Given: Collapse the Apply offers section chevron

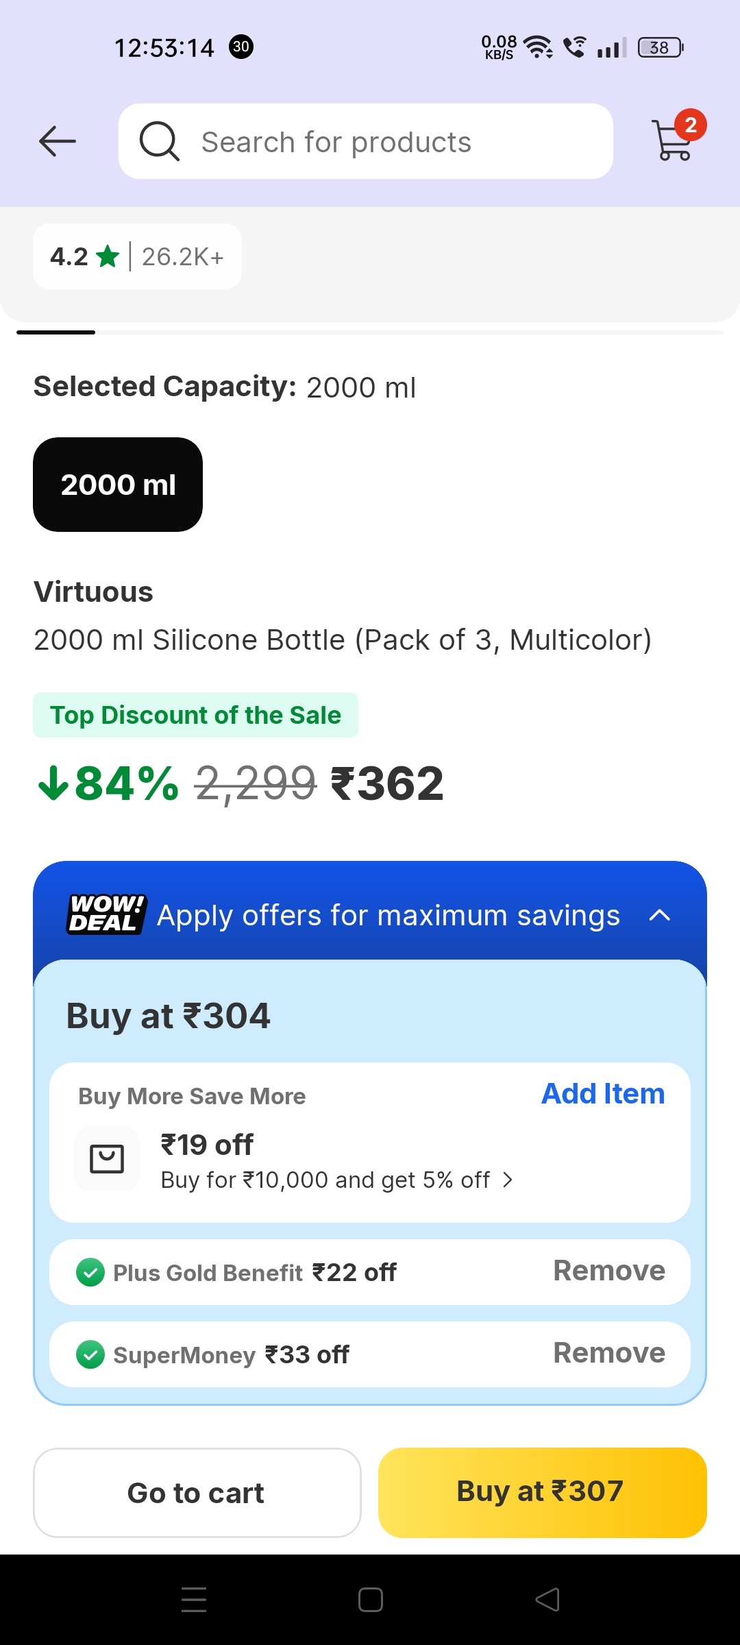Looking at the screenshot, I should (x=659, y=915).
